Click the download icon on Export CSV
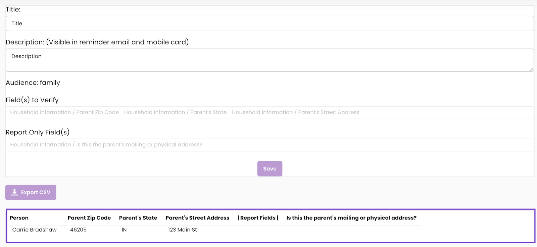 tap(14, 192)
